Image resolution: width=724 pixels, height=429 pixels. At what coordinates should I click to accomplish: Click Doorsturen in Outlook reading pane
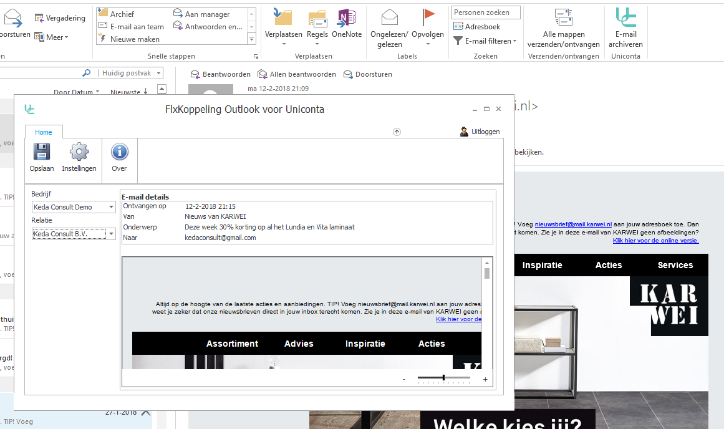point(368,74)
